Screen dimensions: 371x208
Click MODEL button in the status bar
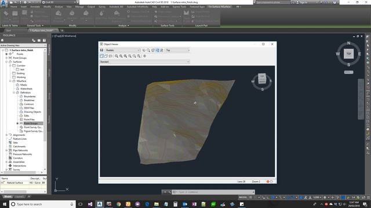tap(243, 198)
